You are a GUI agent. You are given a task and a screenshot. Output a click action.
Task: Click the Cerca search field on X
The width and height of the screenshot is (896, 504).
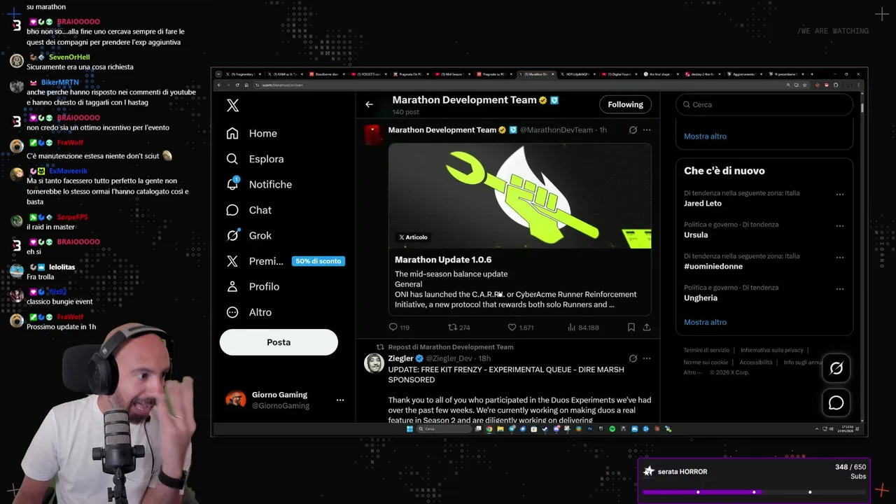pyautogui.click(x=764, y=104)
